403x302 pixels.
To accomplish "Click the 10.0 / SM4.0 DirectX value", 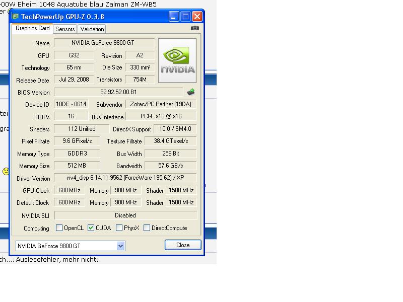I will pos(175,129).
